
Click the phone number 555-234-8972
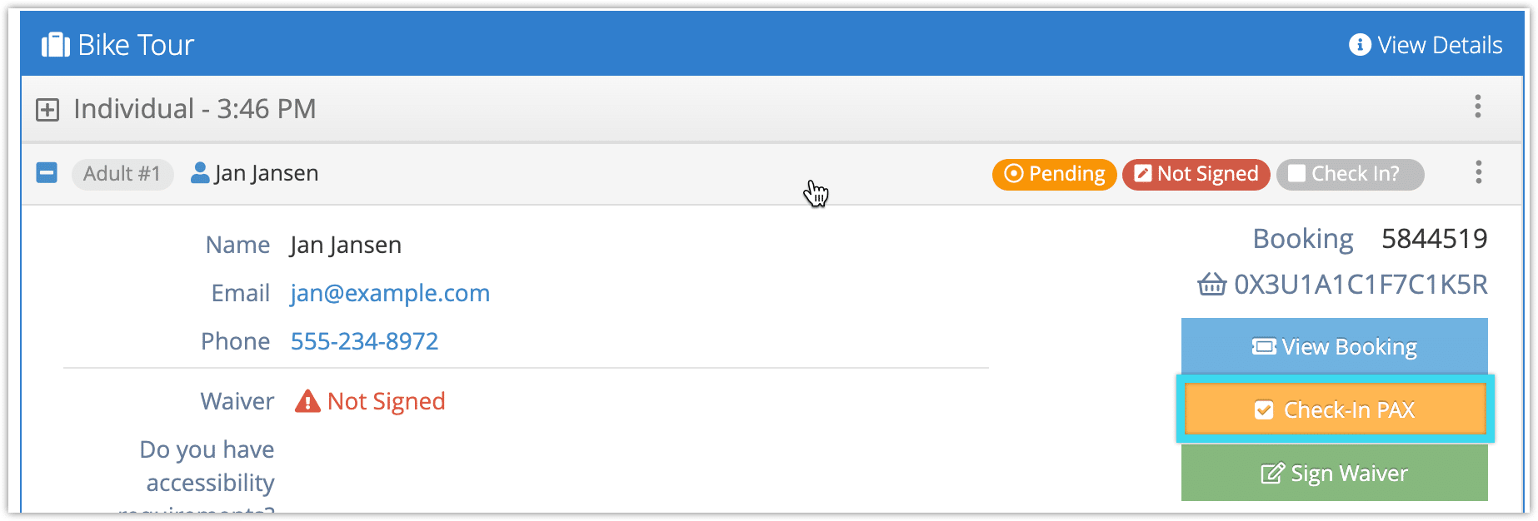tap(364, 341)
